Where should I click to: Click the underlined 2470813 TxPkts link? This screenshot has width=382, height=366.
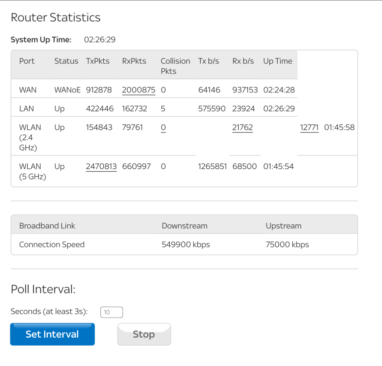coord(101,166)
